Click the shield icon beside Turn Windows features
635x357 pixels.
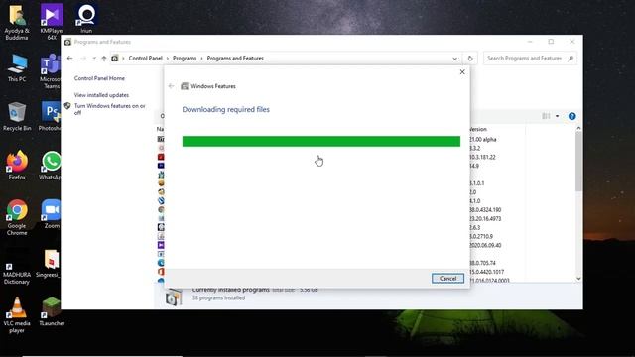point(67,106)
